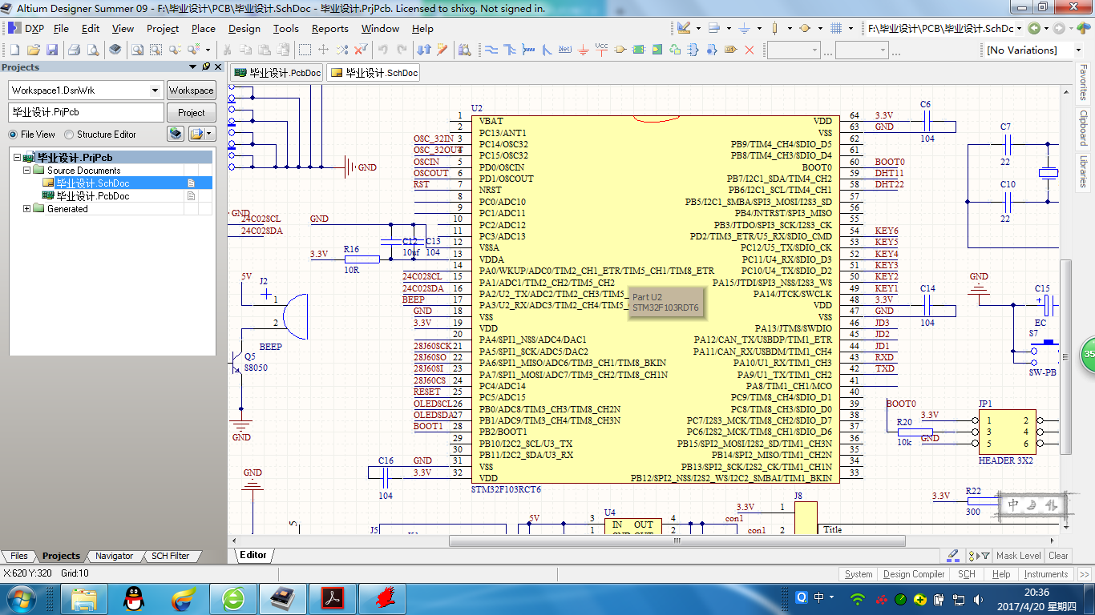The image size is (1095, 615).
Task: Click the Clear Filter icon
Action: (361, 50)
